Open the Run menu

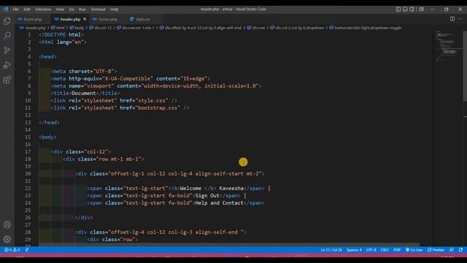[82, 9]
